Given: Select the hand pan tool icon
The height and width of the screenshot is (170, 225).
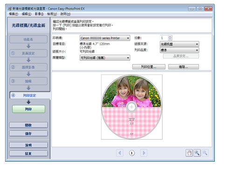Looking at the screenshot, I should pos(189,153).
